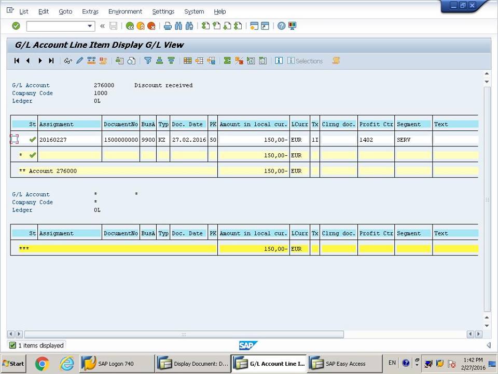This screenshot has width=498, height=374.
Task: Click the blue Information 'i' icon
Action: tap(279, 61)
